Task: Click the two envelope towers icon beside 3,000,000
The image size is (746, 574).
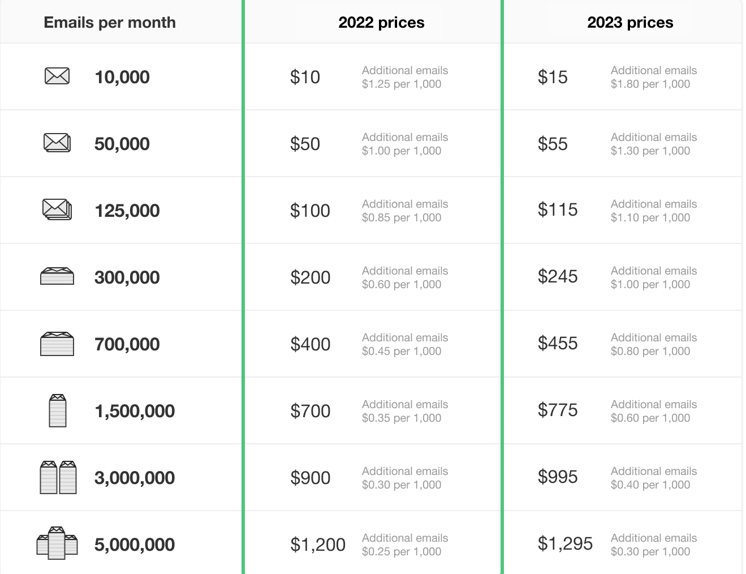Action: pyautogui.click(x=58, y=477)
